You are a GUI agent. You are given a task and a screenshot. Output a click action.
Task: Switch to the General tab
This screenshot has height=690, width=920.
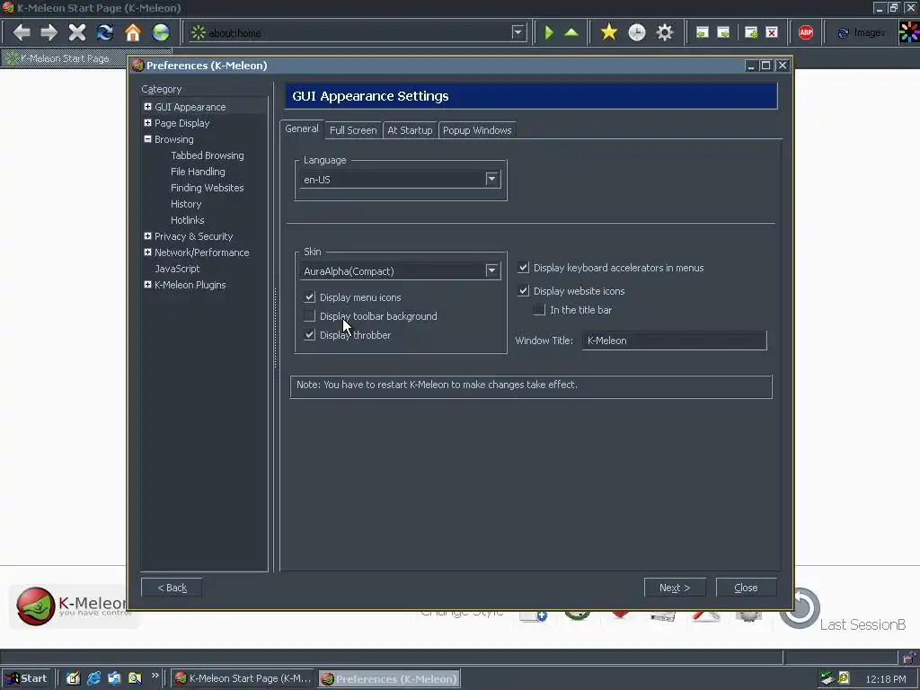(x=302, y=129)
